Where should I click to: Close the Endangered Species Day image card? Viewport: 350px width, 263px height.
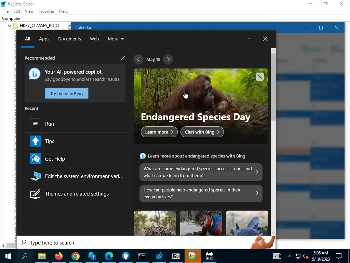(260, 77)
